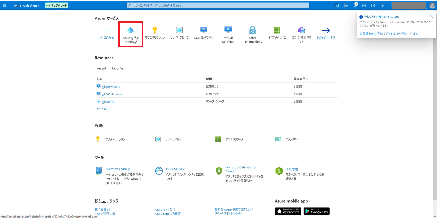Open SQL virtual machines service
437x218 pixels.
[204, 33]
